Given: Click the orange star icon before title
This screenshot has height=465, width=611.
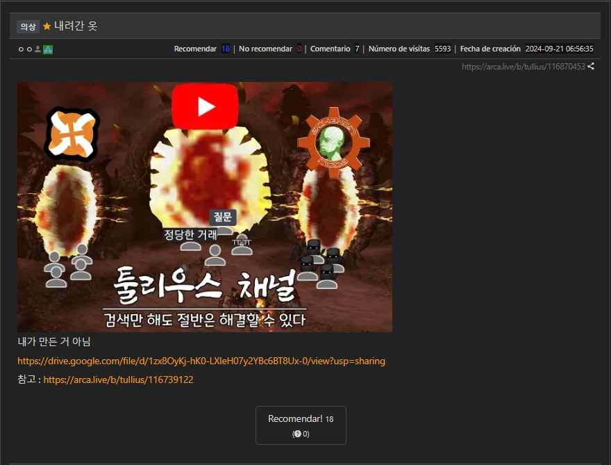Looking at the screenshot, I should coord(47,26).
